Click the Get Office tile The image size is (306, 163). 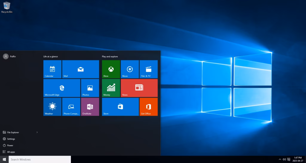[x=149, y=107]
